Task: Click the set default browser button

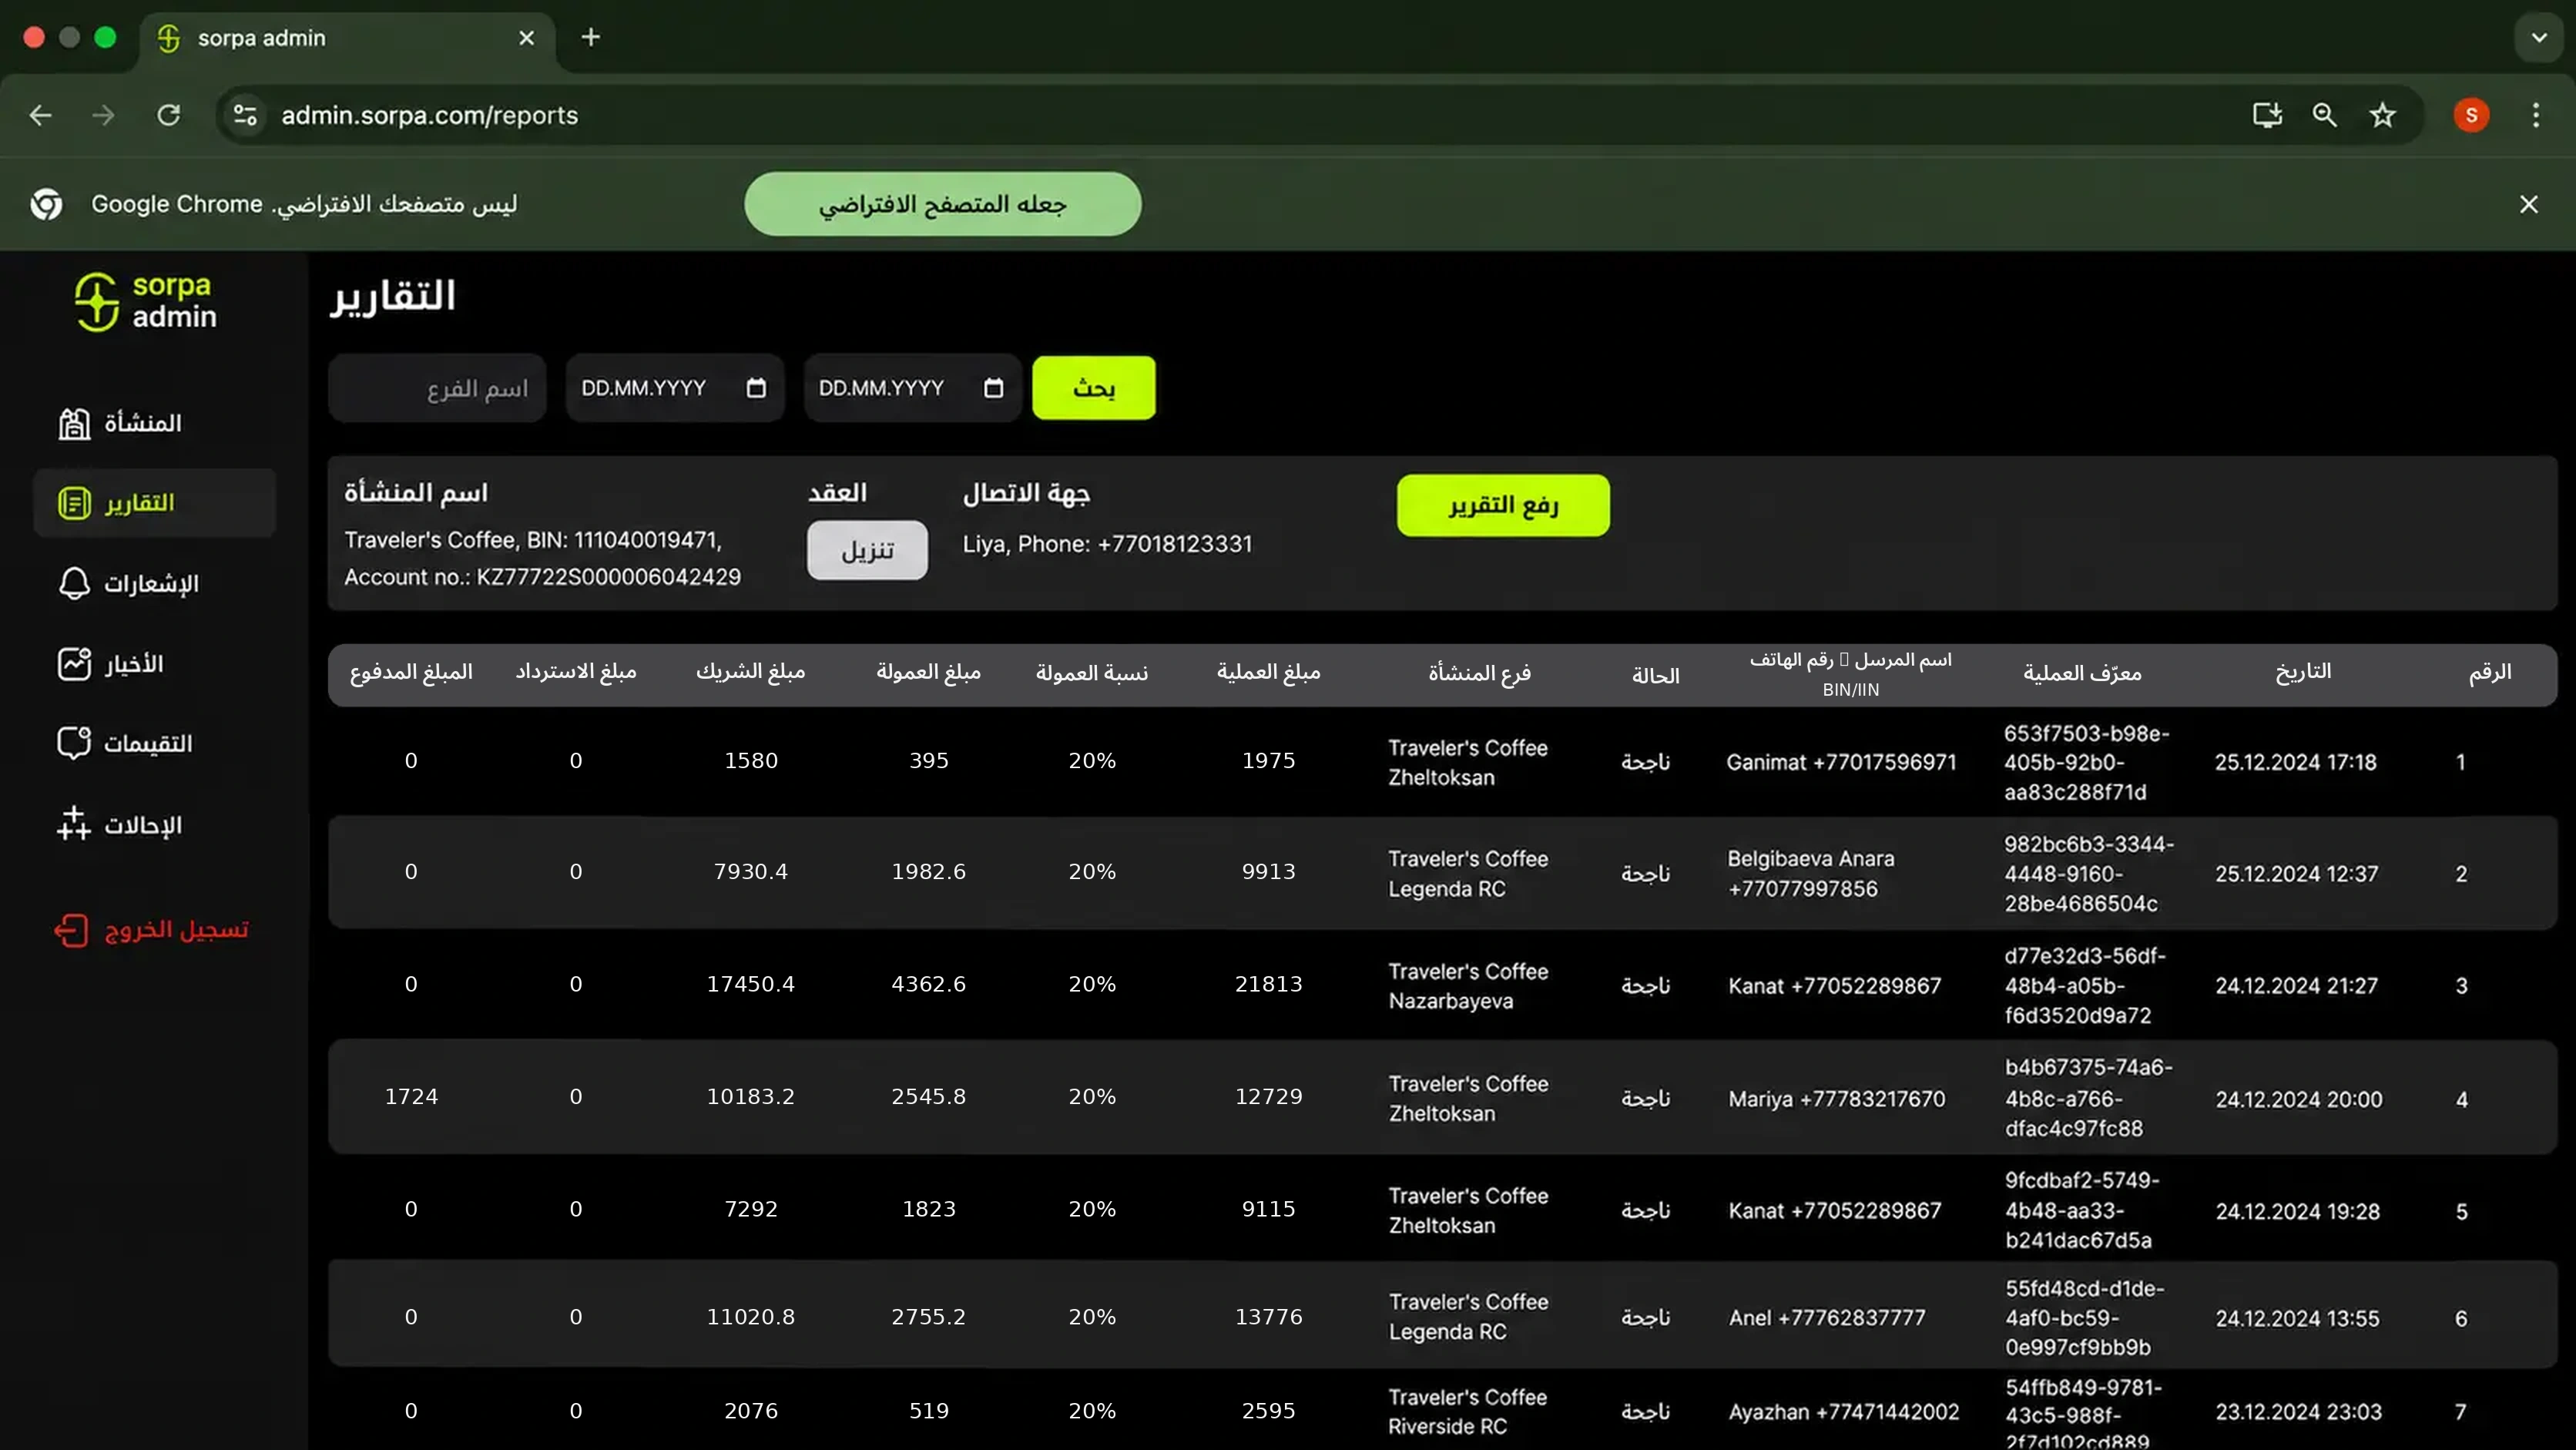Action: tap(942, 205)
